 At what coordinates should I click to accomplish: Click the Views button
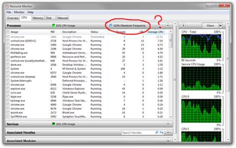210,25
